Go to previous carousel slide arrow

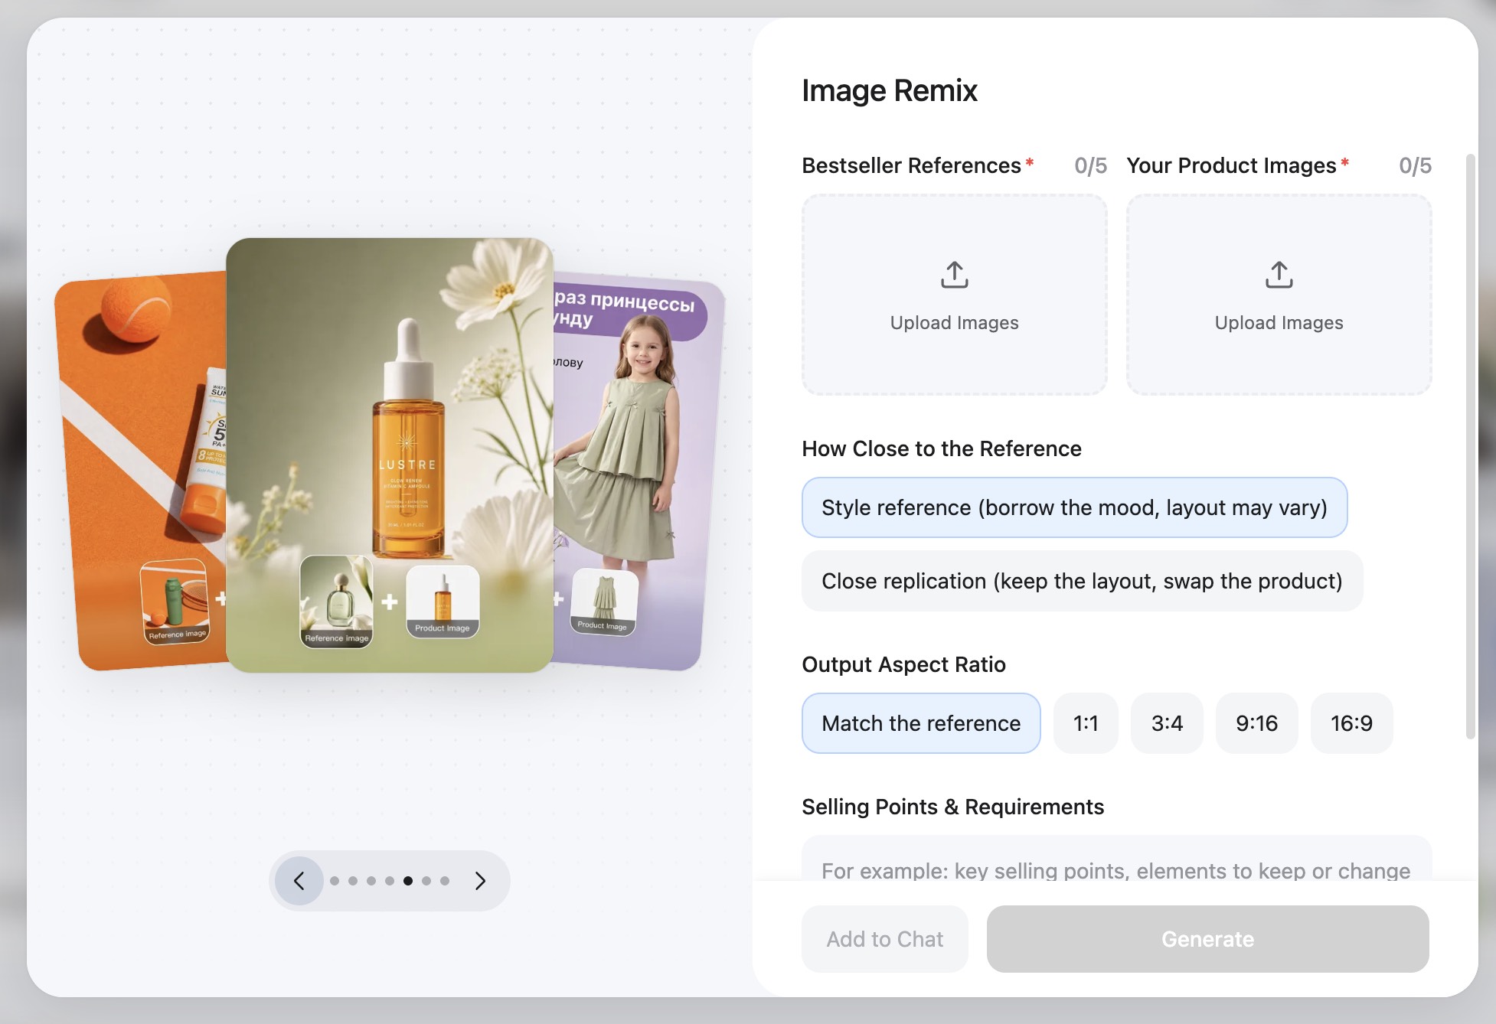click(299, 881)
